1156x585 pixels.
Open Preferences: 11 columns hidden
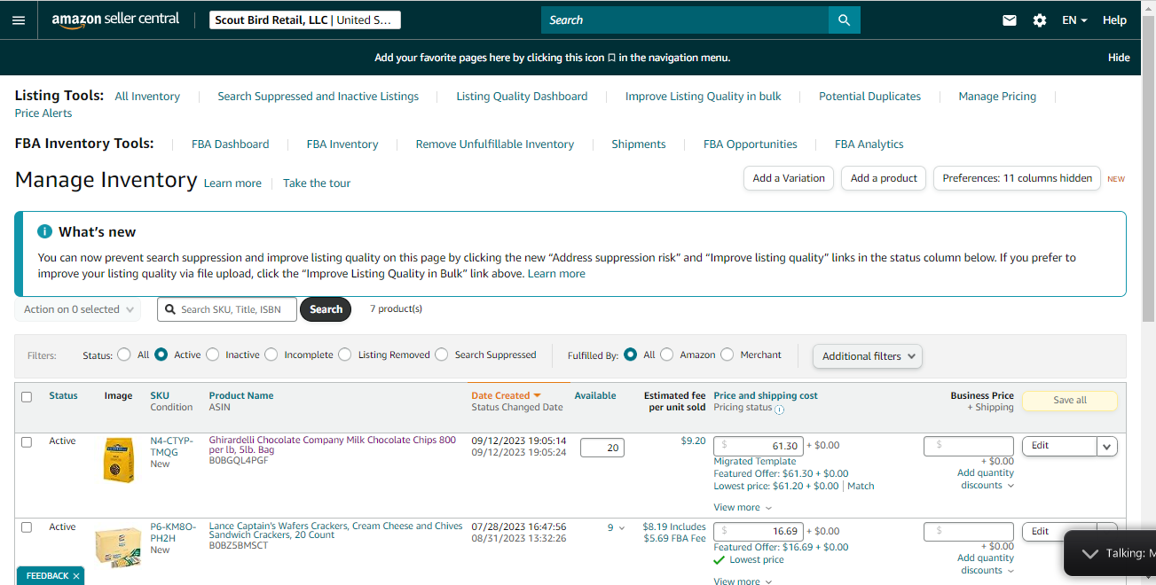1017,178
